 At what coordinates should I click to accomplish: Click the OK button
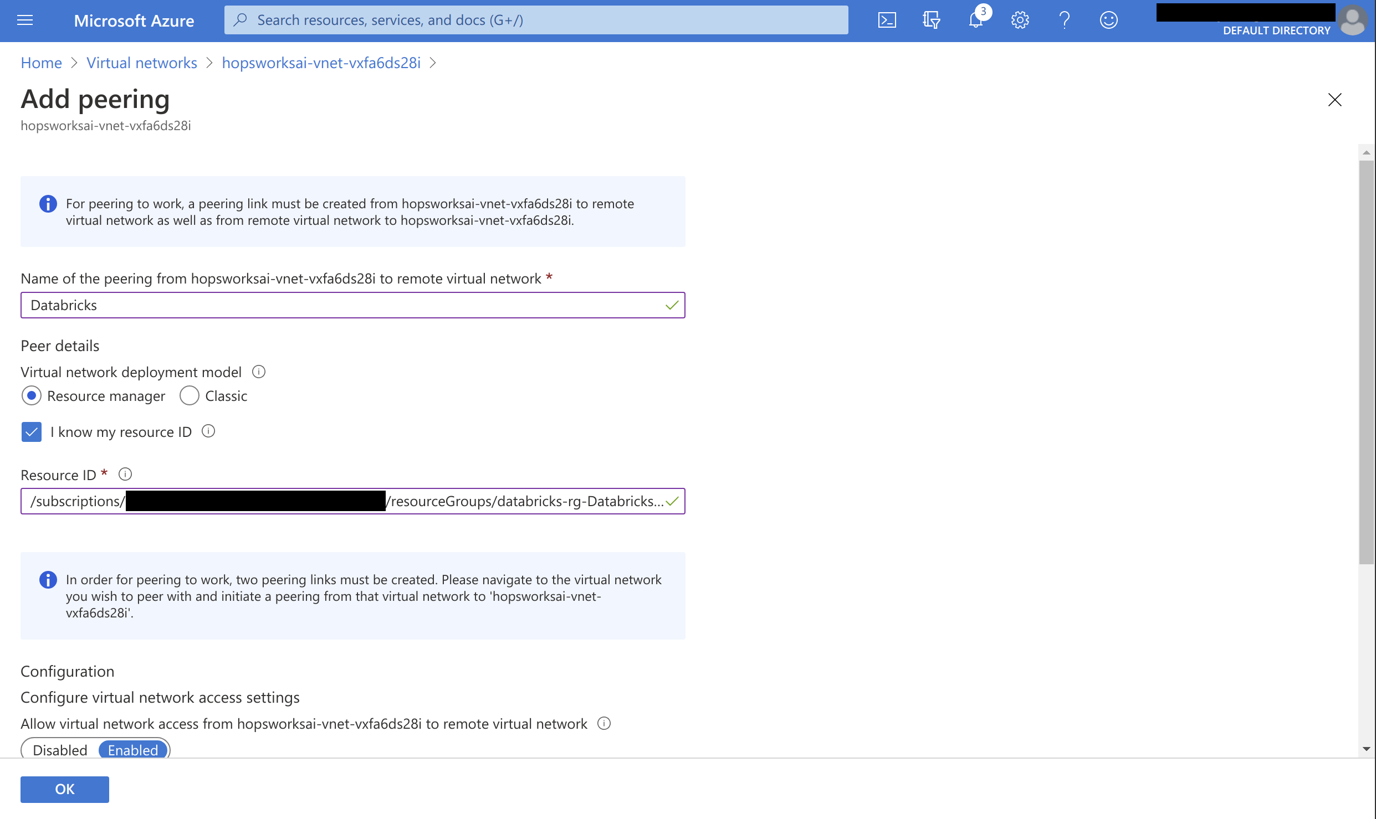pos(64,789)
